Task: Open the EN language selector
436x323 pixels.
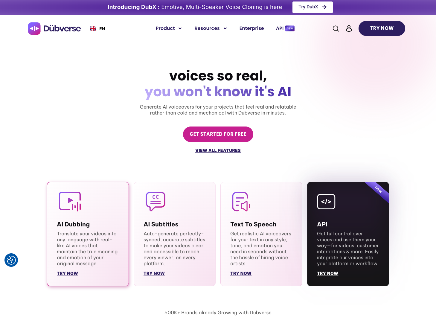Action: [102, 29]
